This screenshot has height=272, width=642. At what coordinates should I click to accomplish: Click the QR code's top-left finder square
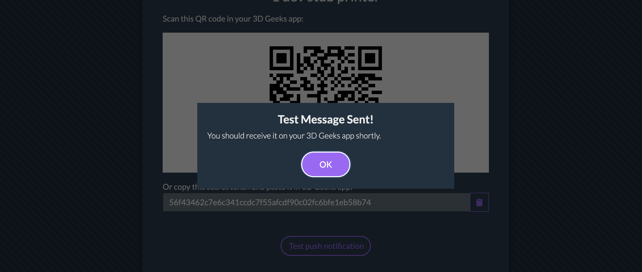click(x=281, y=58)
